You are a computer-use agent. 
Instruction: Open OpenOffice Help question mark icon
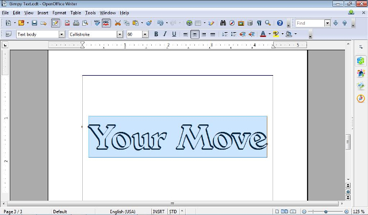tap(280, 23)
